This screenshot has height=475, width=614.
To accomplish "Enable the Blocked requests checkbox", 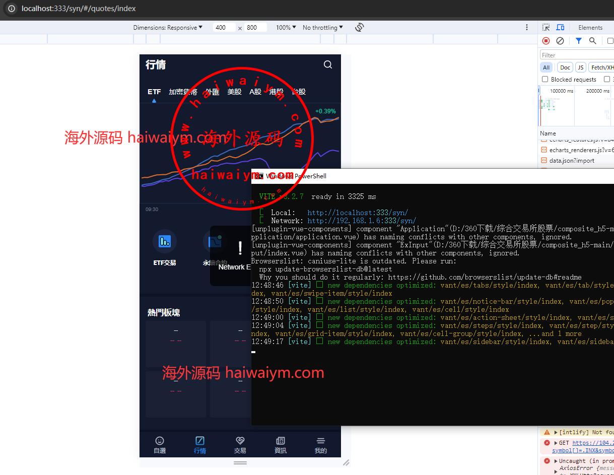I will pos(545,79).
